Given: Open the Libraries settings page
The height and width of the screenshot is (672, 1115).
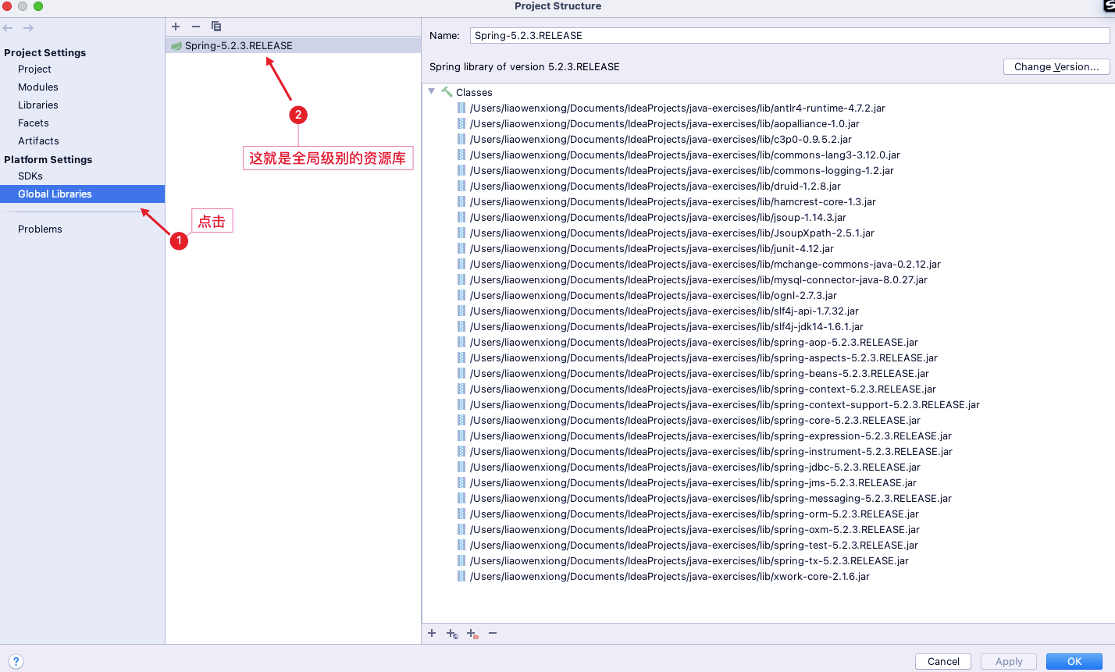Looking at the screenshot, I should pyautogui.click(x=38, y=105).
